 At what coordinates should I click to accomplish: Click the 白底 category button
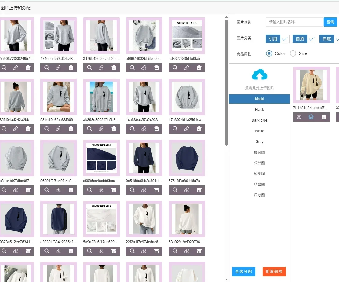(327, 39)
